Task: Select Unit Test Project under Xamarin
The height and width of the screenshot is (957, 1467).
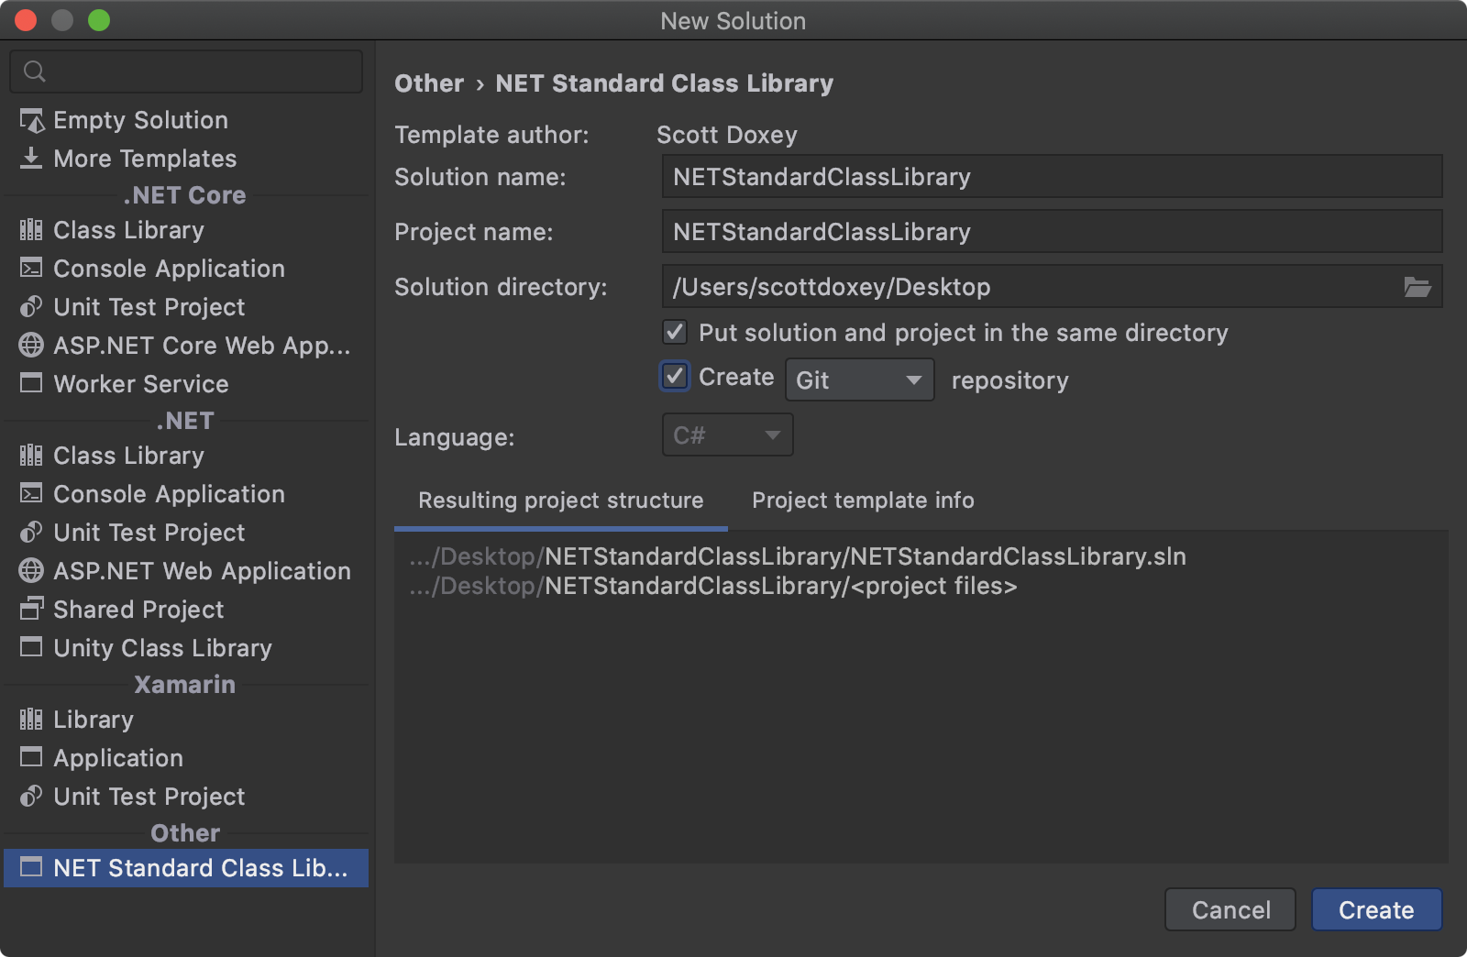Action: coord(186,797)
